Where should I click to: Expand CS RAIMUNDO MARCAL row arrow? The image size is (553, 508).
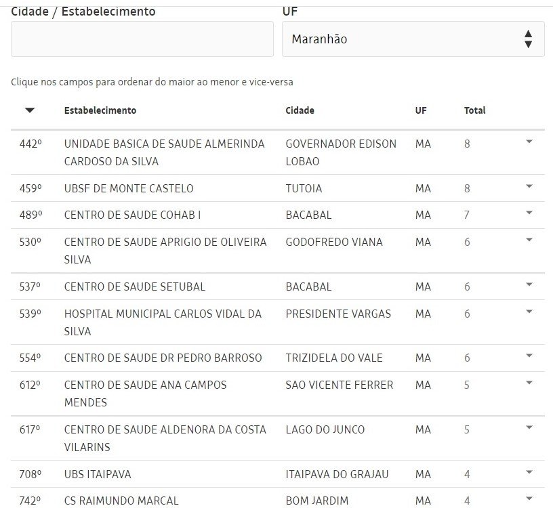tap(529, 499)
